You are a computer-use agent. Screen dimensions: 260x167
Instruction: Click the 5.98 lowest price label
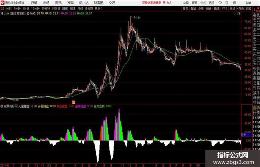[16, 100]
